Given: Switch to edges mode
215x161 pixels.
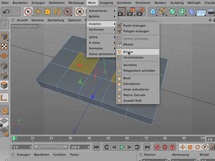Looking at the screenshot, I should pos(4,76).
